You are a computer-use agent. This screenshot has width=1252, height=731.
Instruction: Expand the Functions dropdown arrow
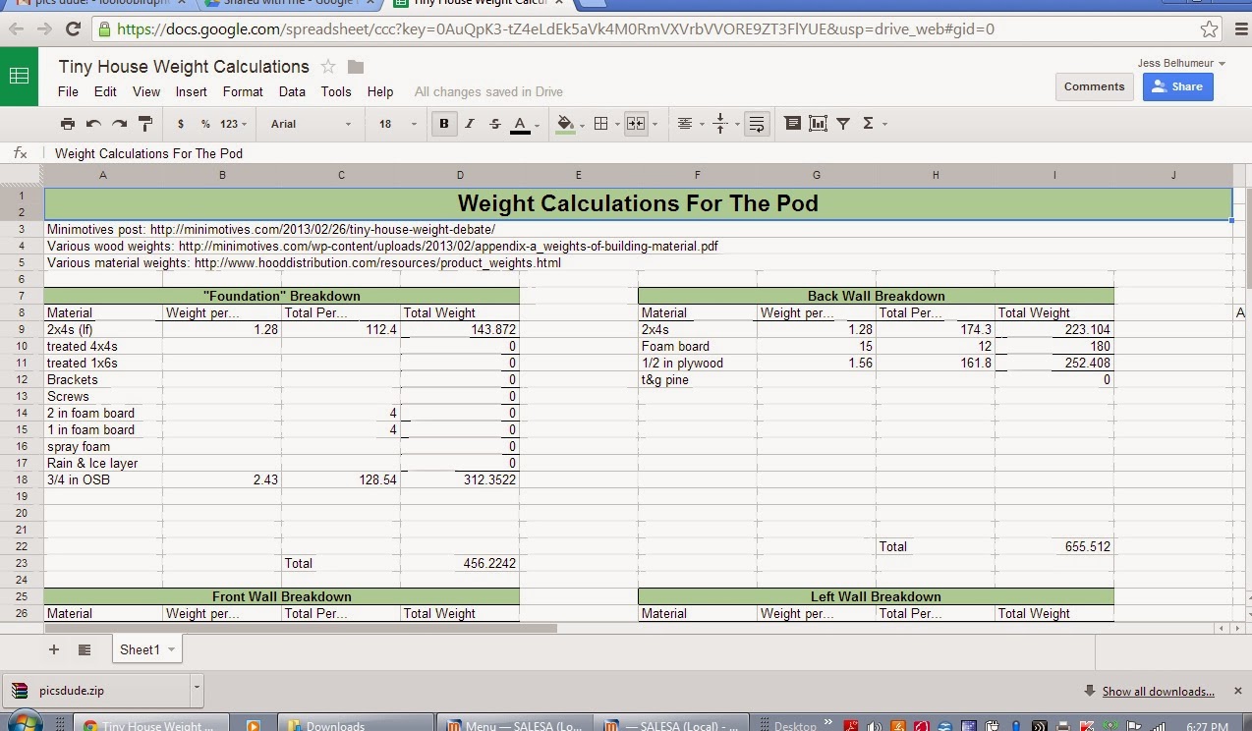pyautogui.click(x=884, y=124)
